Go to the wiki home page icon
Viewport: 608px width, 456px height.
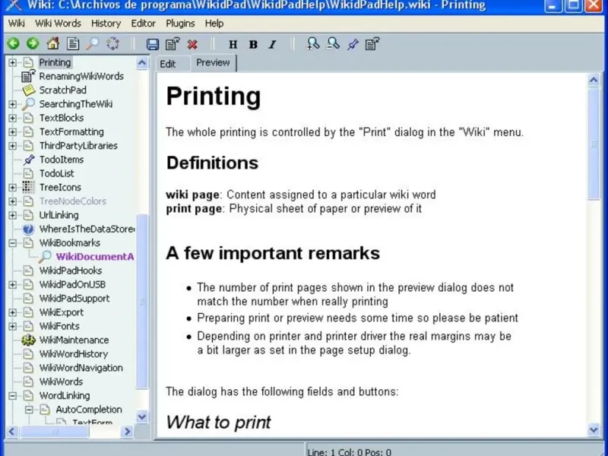(52, 43)
